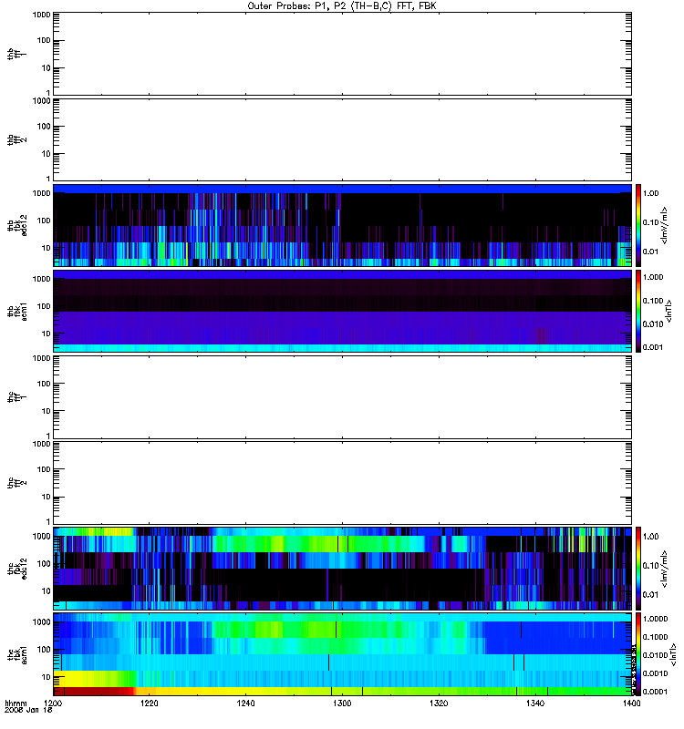Click the 'thb fff 1' panel axis label
The width and height of the screenshot is (684, 729).
point(16,54)
